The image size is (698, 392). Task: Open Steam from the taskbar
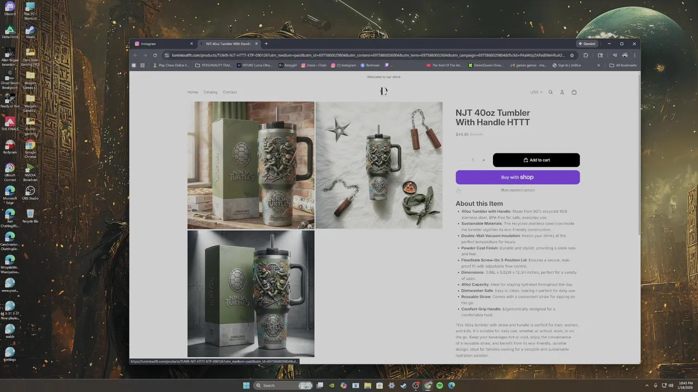[404, 385]
